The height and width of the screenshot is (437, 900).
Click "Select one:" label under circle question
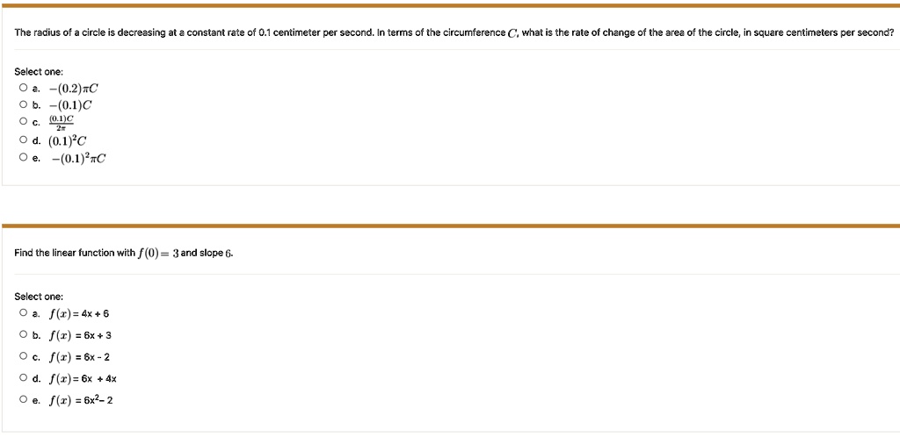(39, 71)
